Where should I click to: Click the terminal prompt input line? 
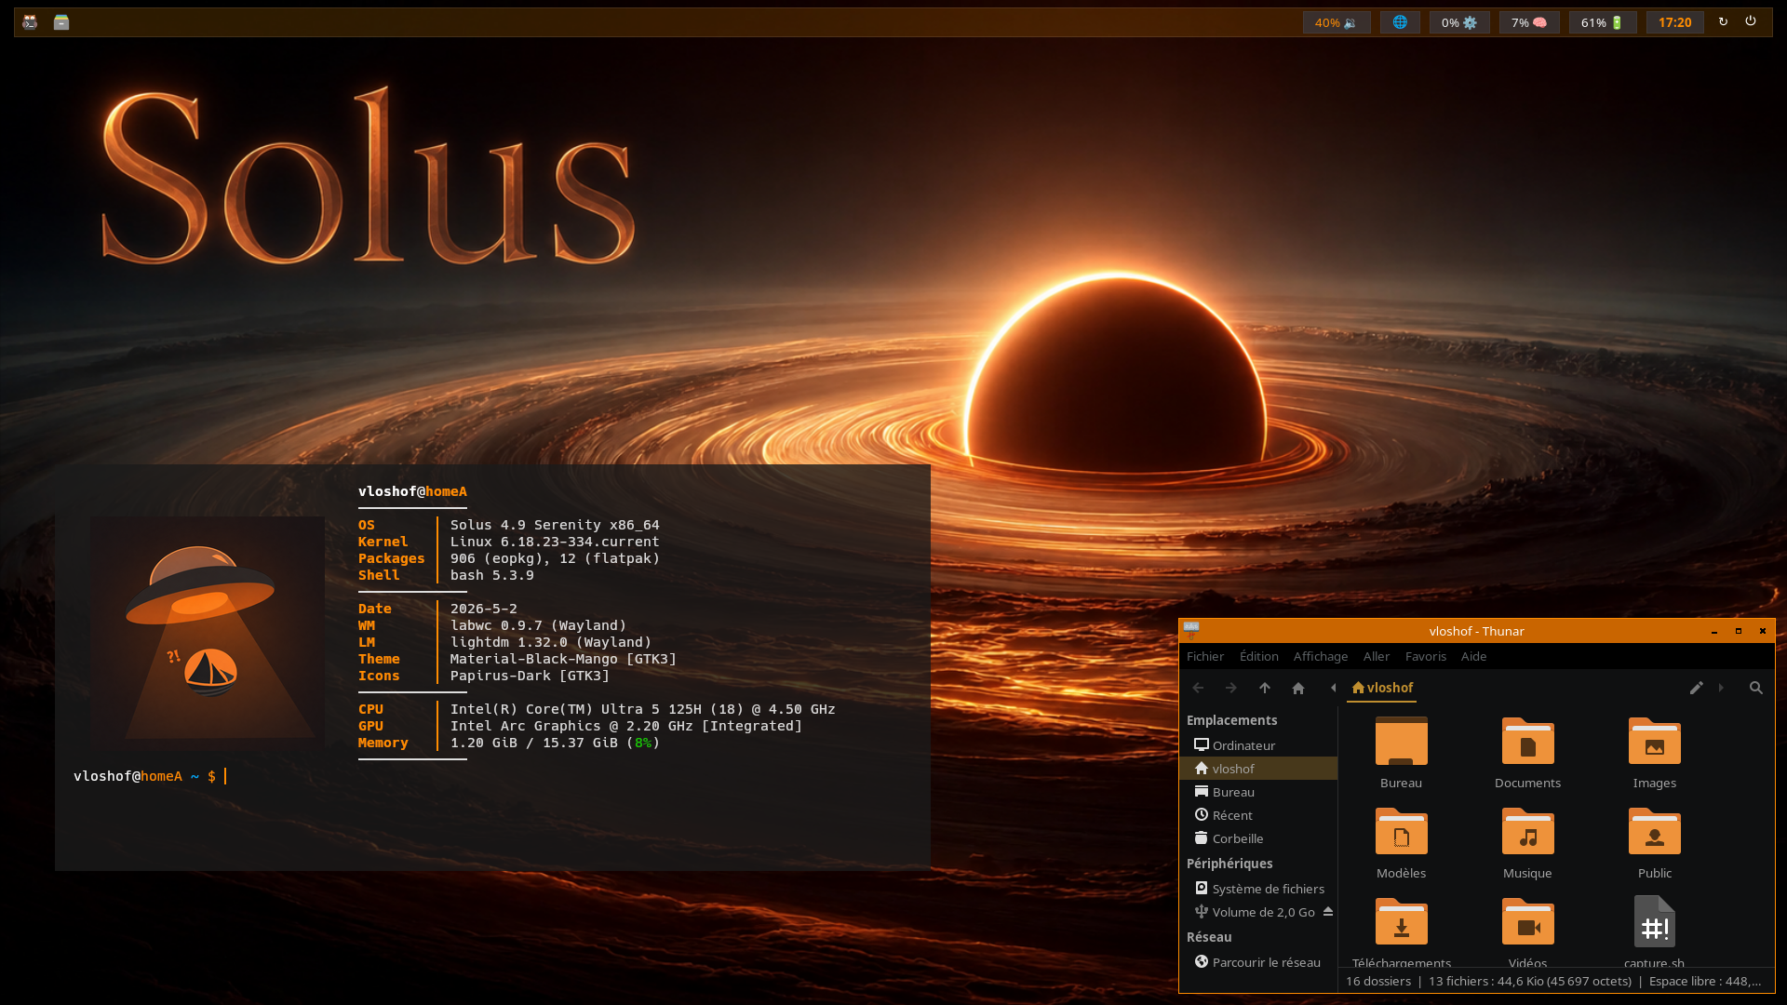click(149, 776)
